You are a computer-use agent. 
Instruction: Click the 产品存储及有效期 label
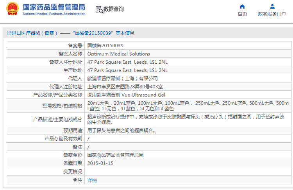[x=63, y=139]
